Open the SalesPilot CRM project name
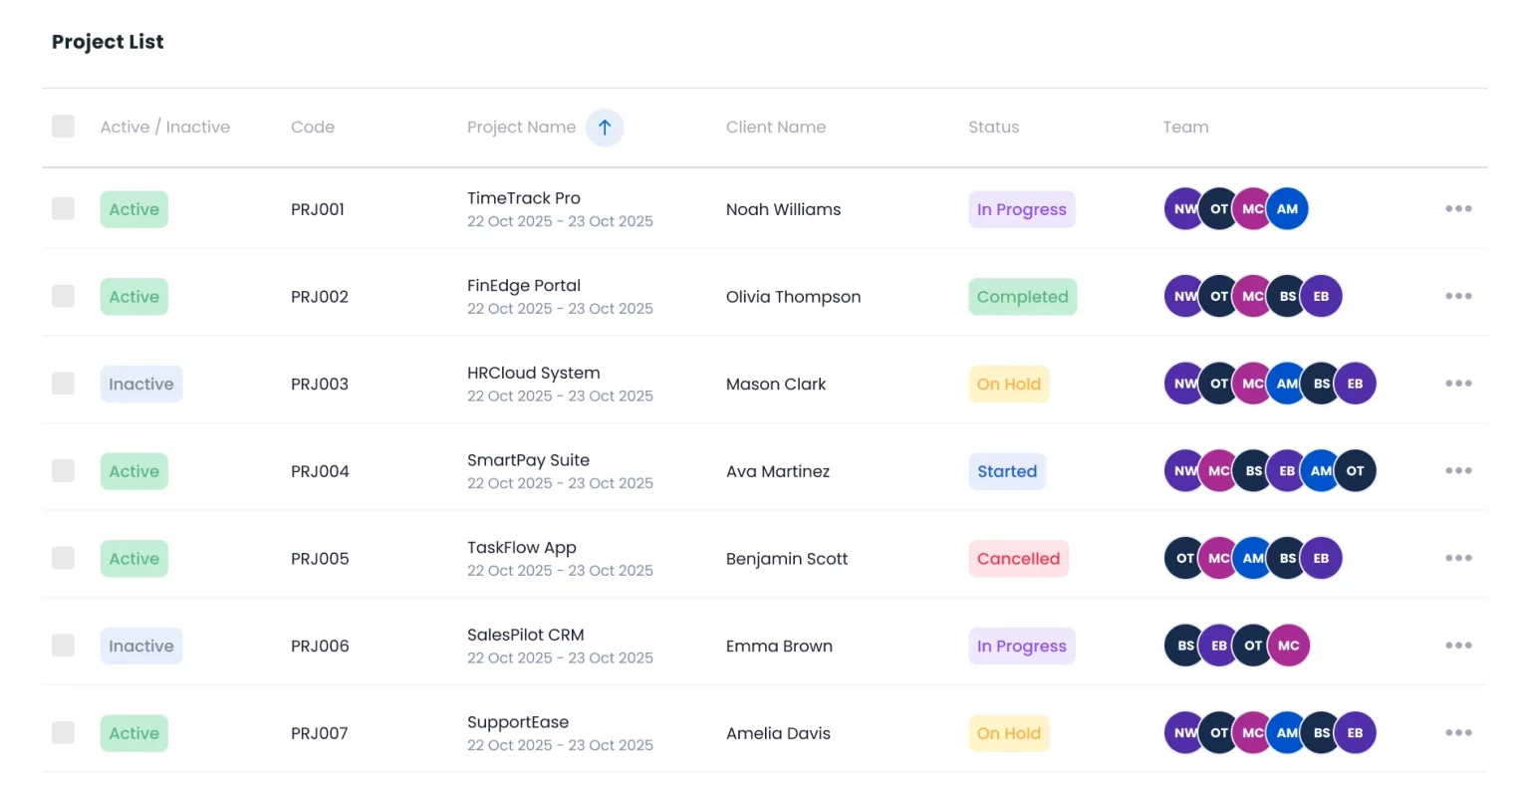The width and height of the screenshot is (1530, 794). (526, 635)
